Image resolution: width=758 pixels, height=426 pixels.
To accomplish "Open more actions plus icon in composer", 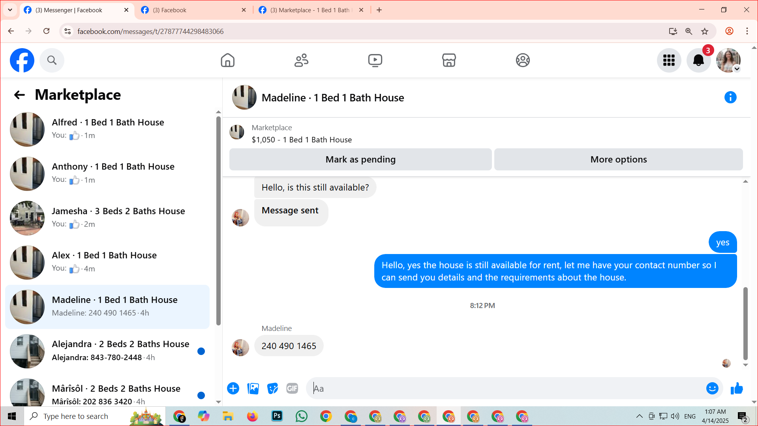I will pyautogui.click(x=233, y=389).
